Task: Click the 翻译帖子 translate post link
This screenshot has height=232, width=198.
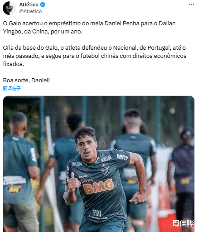Action: tap(12, 89)
